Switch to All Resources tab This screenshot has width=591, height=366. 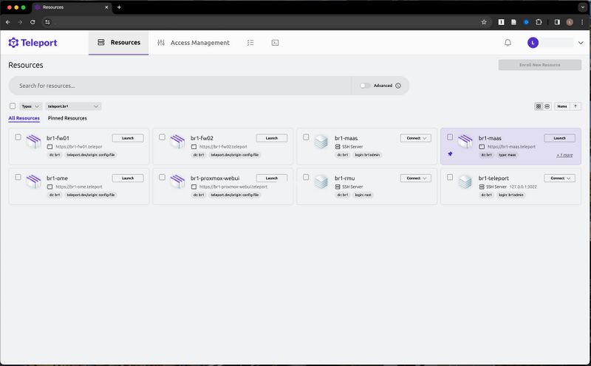pyautogui.click(x=24, y=118)
